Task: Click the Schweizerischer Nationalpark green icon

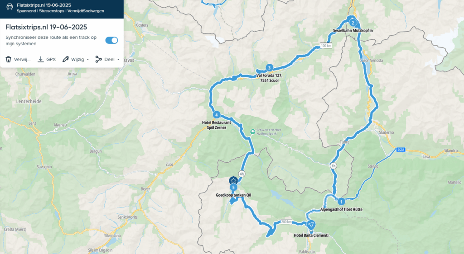Action: click(252, 132)
